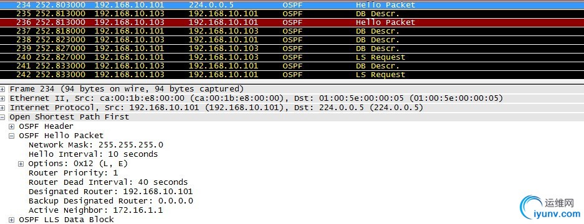Click the time 252.823000 cell
This screenshot has height=224, width=584.
pyautogui.click(x=60, y=40)
